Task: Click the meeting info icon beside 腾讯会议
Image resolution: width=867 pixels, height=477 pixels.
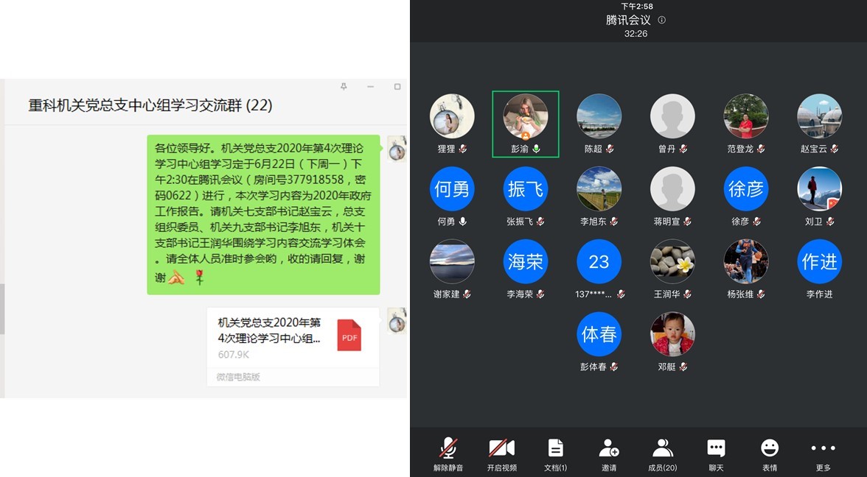Action: 661,20
